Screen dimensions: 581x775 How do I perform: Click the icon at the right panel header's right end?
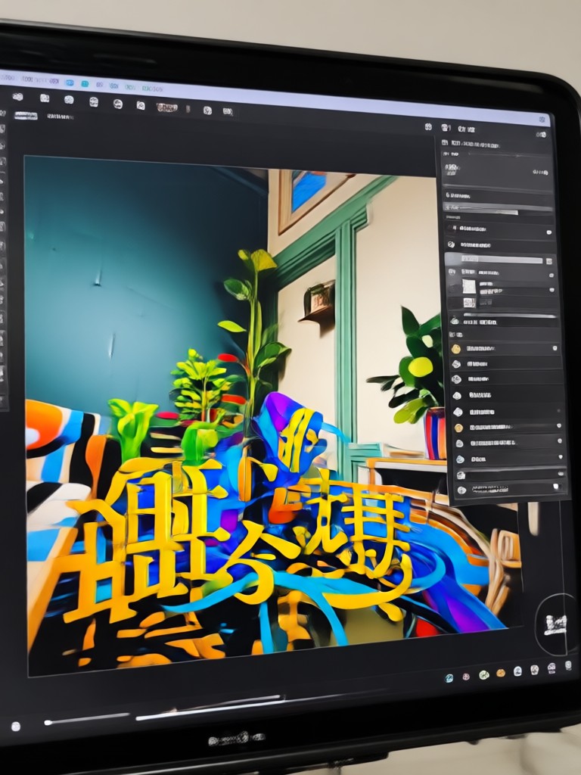click(542, 135)
